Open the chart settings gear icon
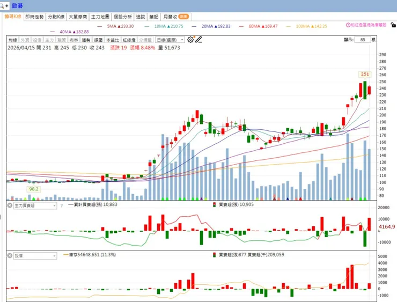Viewport: 397px width, 302px height. tap(190, 40)
